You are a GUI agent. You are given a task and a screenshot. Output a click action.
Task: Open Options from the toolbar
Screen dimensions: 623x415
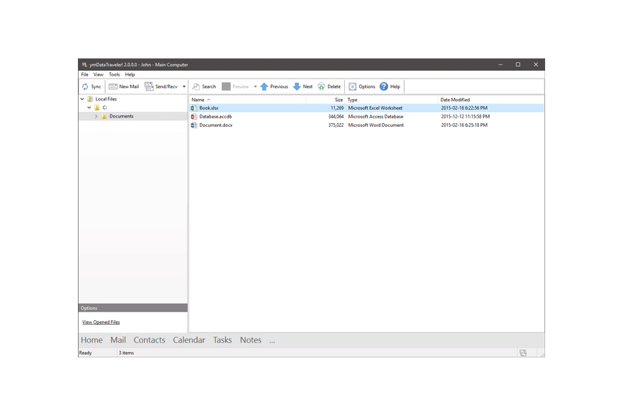pyautogui.click(x=361, y=86)
